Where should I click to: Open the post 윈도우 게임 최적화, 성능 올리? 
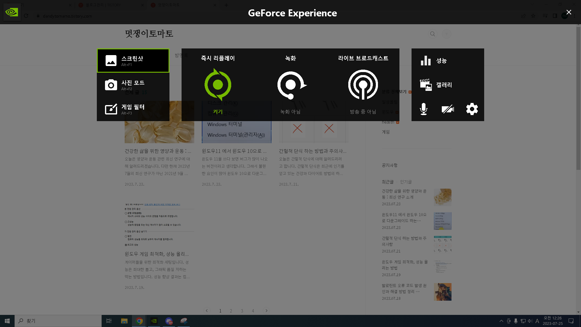[157, 254]
